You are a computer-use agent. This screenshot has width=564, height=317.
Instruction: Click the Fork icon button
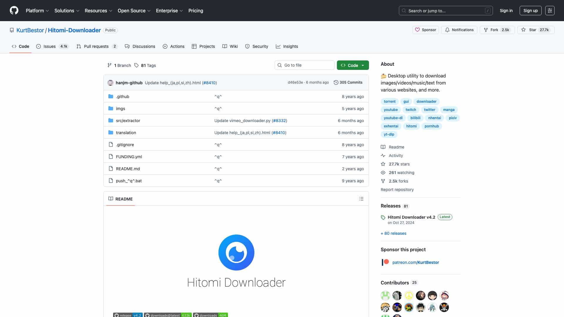pyautogui.click(x=486, y=30)
